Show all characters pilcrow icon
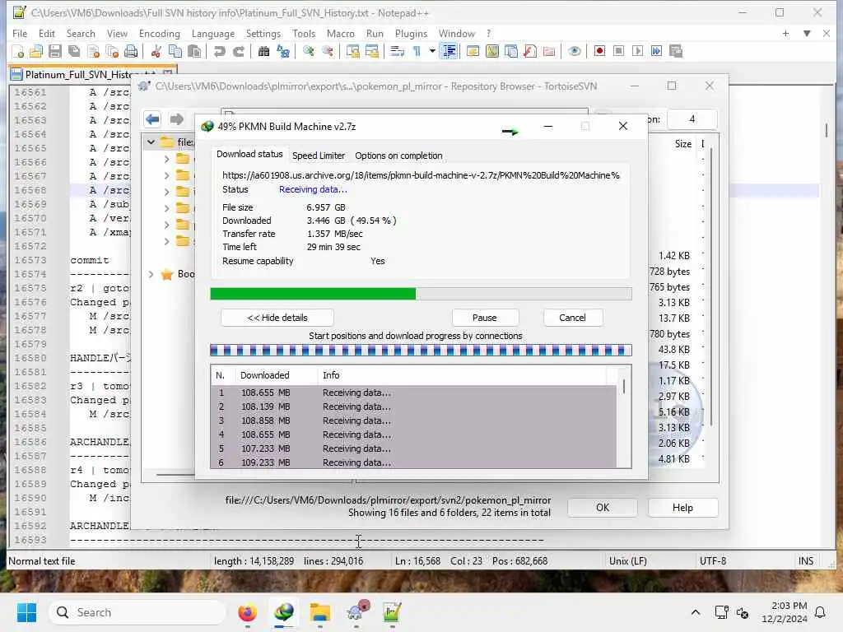 [417, 52]
